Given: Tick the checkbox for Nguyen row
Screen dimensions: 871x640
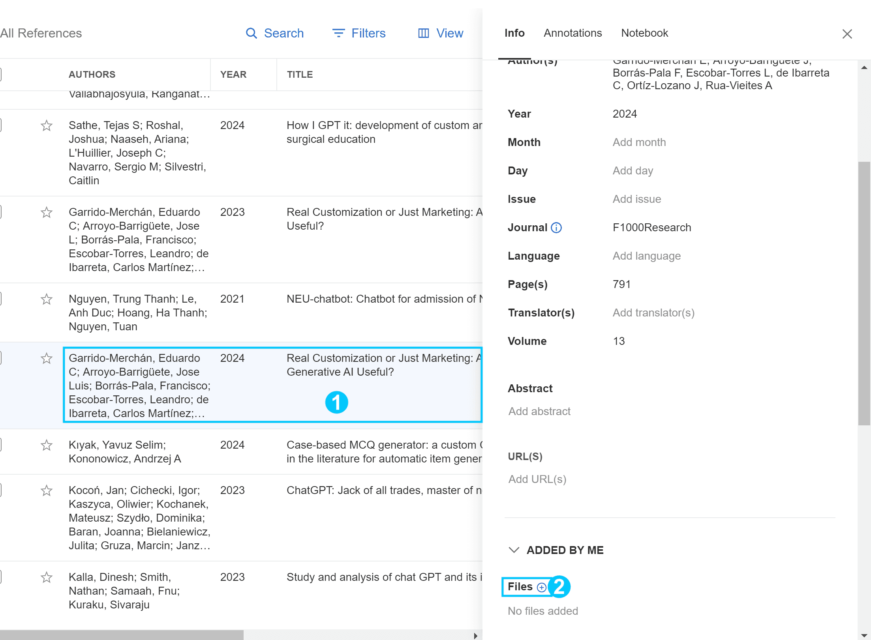Looking at the screenshot, I should pyautogui.click(x=0, y=299).
